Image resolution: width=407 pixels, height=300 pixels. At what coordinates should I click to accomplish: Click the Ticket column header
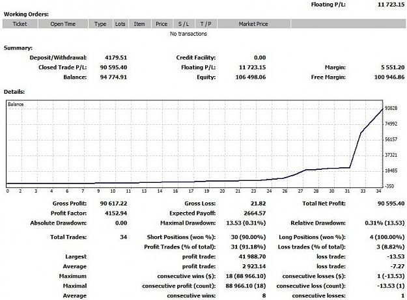[x=20, y=24]
